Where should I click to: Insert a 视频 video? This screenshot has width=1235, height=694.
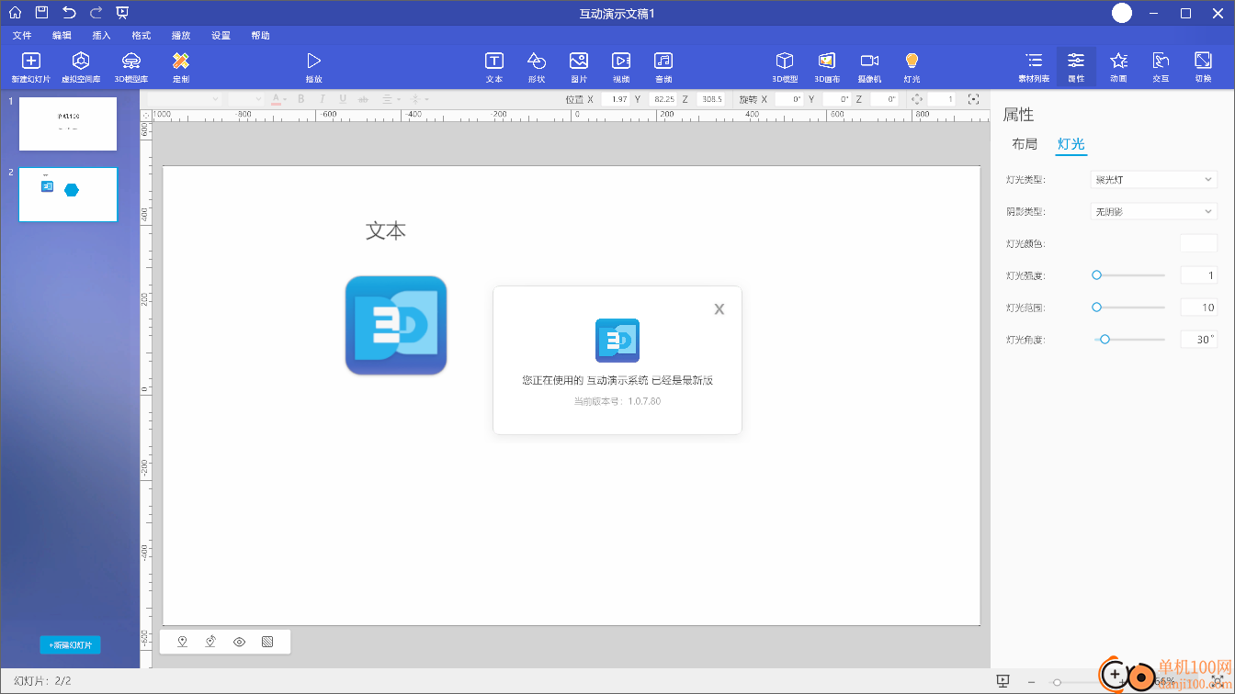click(621, 67)
